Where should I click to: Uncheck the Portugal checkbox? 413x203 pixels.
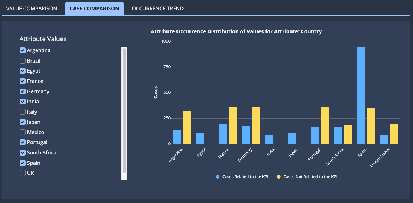[23, 142]
